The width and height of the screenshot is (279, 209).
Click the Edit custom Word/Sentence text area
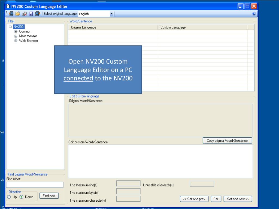click(160, 161)
